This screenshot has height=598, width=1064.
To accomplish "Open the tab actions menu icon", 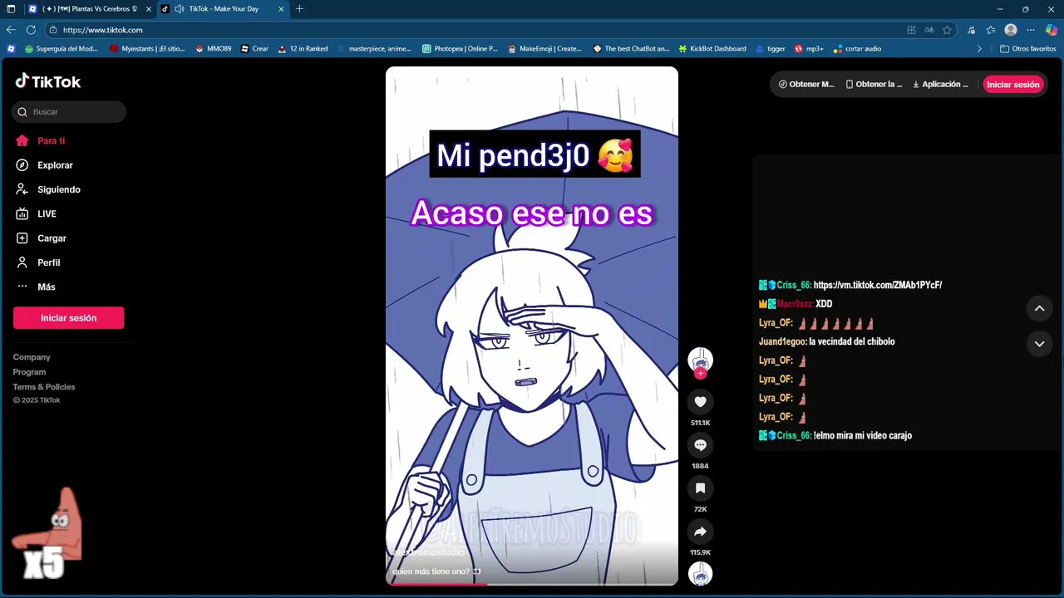I will tap(11, 8).
